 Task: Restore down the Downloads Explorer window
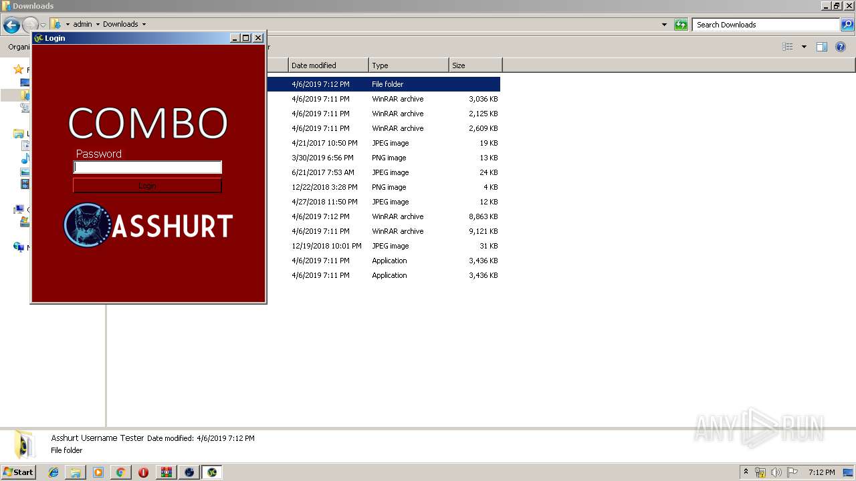pos(837,6)
